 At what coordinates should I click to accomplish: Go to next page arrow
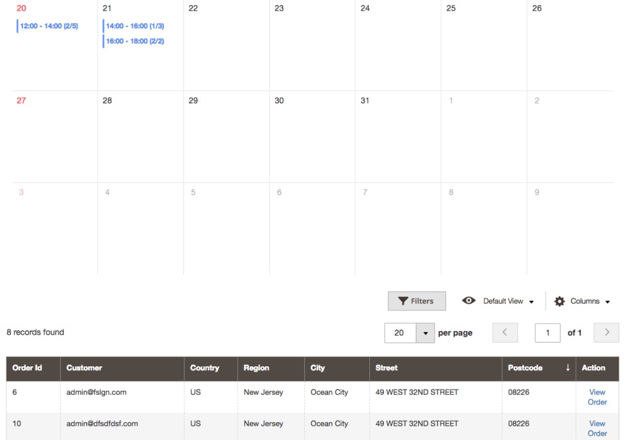coord(607,333)
